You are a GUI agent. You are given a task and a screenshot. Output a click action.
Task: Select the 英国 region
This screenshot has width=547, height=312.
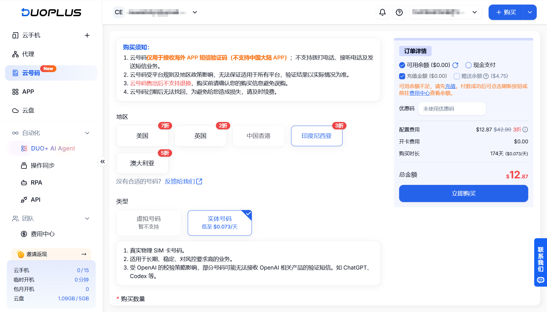click(x=201, y=136)
